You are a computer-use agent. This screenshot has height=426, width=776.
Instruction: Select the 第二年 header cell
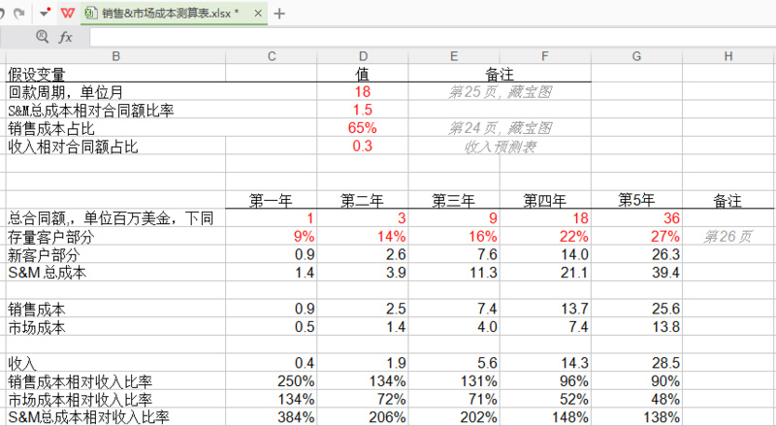click(x=363, y=200)
